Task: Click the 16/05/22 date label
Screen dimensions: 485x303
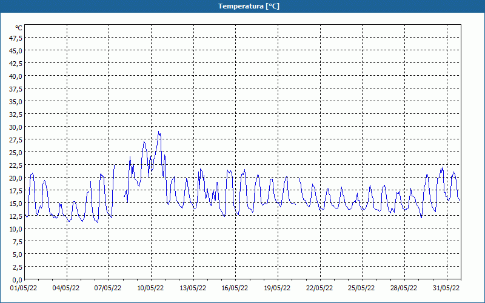Action: click(235, 288)
